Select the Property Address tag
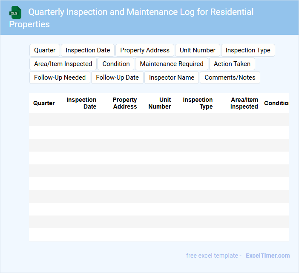Viewport: 299px width, 273px height. click(x=145, y=50)
